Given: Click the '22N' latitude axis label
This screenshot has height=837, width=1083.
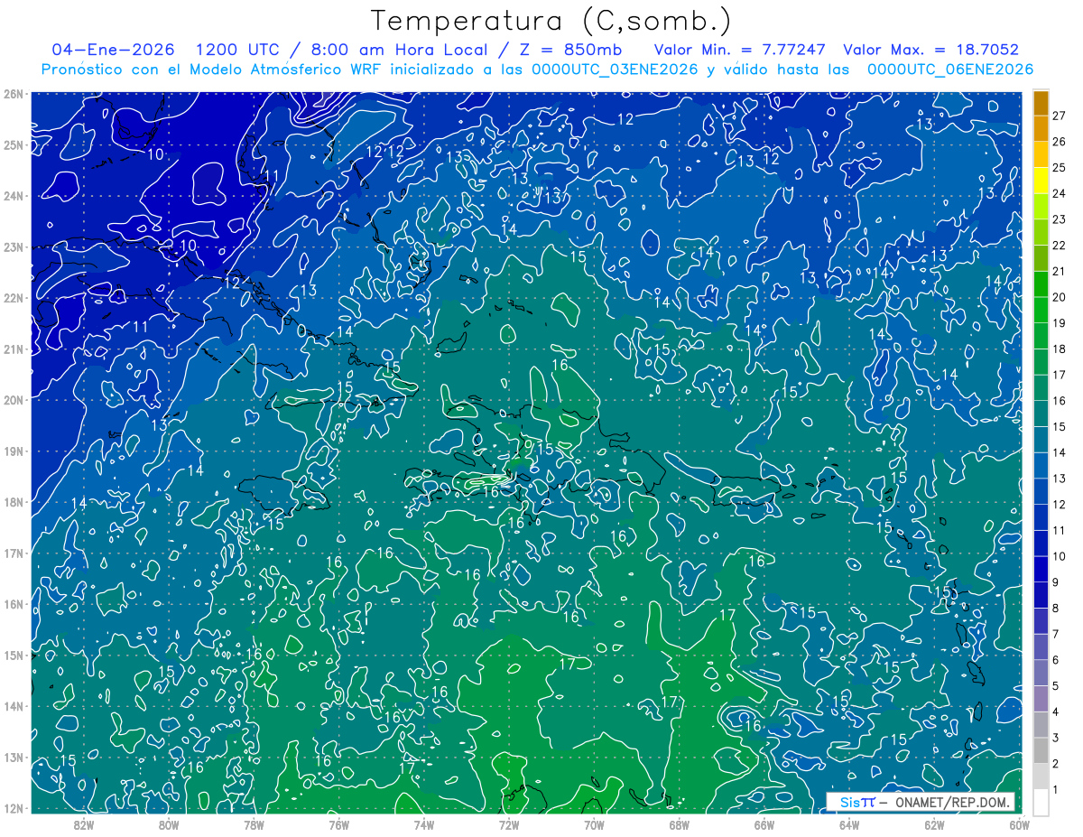Looking at the screenshot, I should click(13, 298).
